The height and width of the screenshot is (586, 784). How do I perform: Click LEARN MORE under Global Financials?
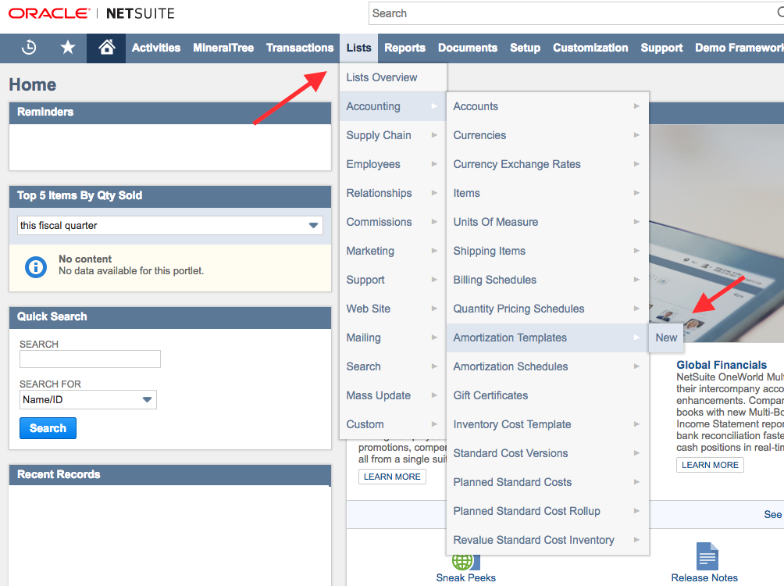point(710,465)
